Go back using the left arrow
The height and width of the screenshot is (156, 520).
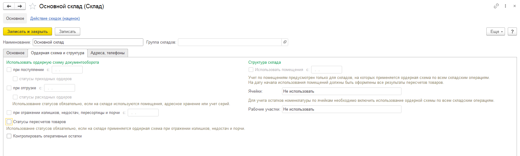[x=9, y=6]
